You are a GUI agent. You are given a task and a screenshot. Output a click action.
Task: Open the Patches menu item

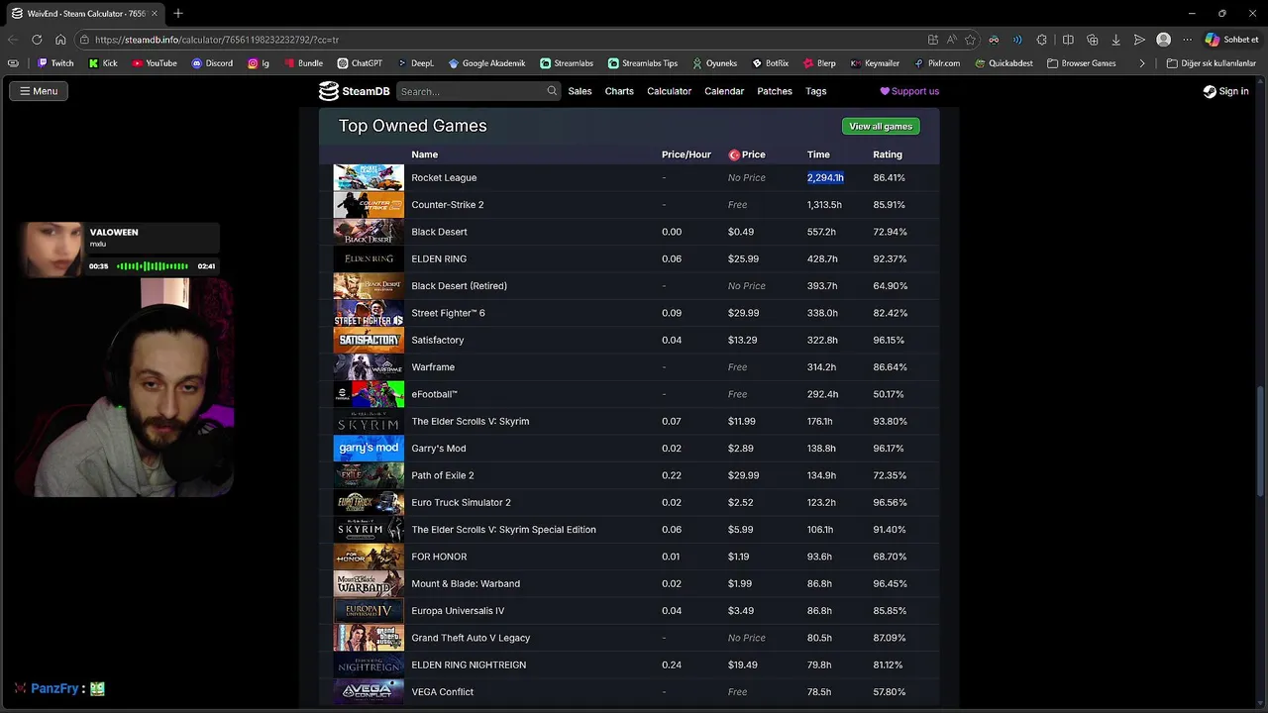tap(775, 91)
